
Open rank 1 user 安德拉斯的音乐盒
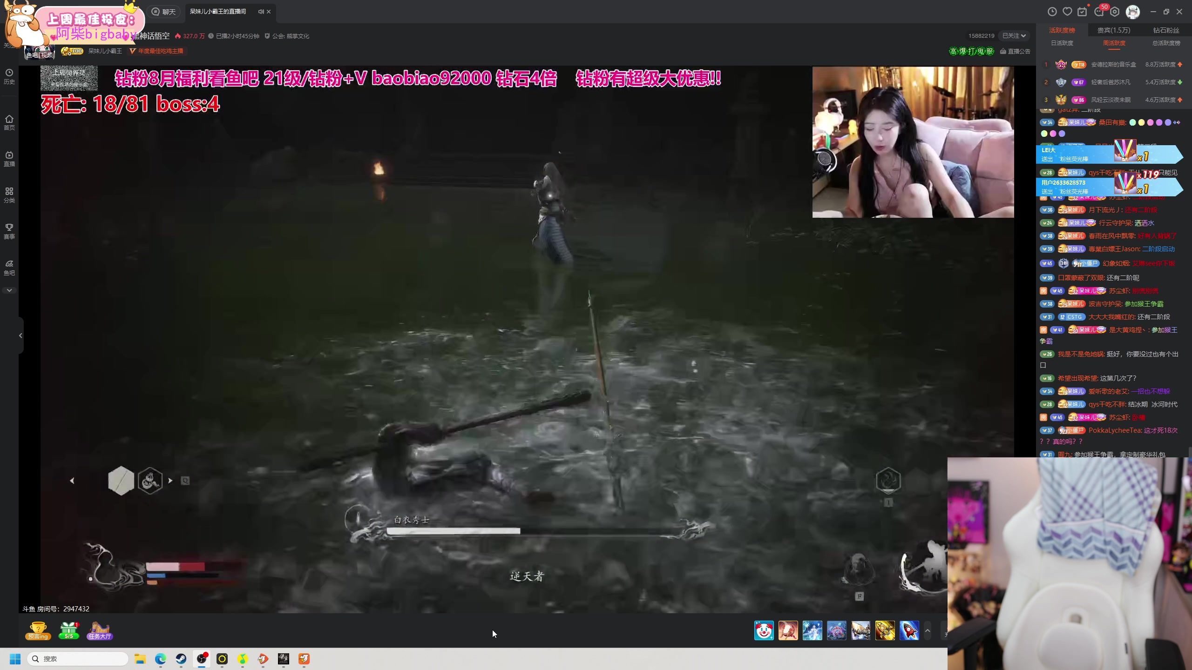[1113, 65]
